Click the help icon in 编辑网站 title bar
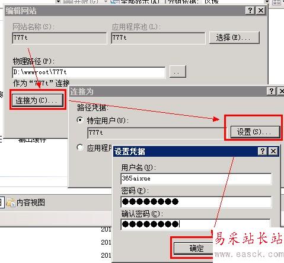Screen dimensions: 284x263 click(250, 10)
